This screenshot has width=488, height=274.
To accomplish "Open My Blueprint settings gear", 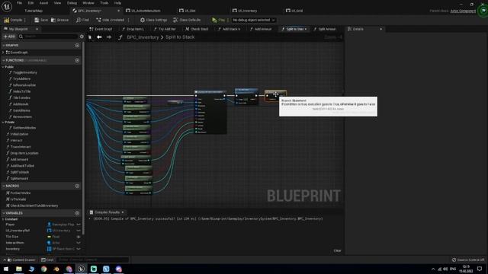I will pos(82,37).
